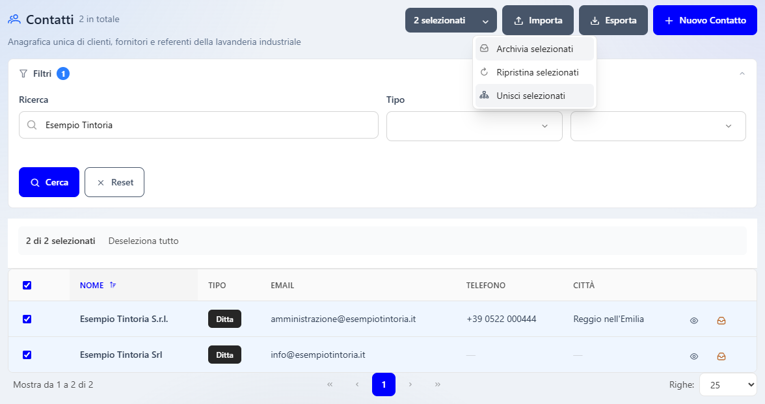This screenshot has height=404, width=765.
Task: Open the Tipo dropdown
Action: point(474,126)
